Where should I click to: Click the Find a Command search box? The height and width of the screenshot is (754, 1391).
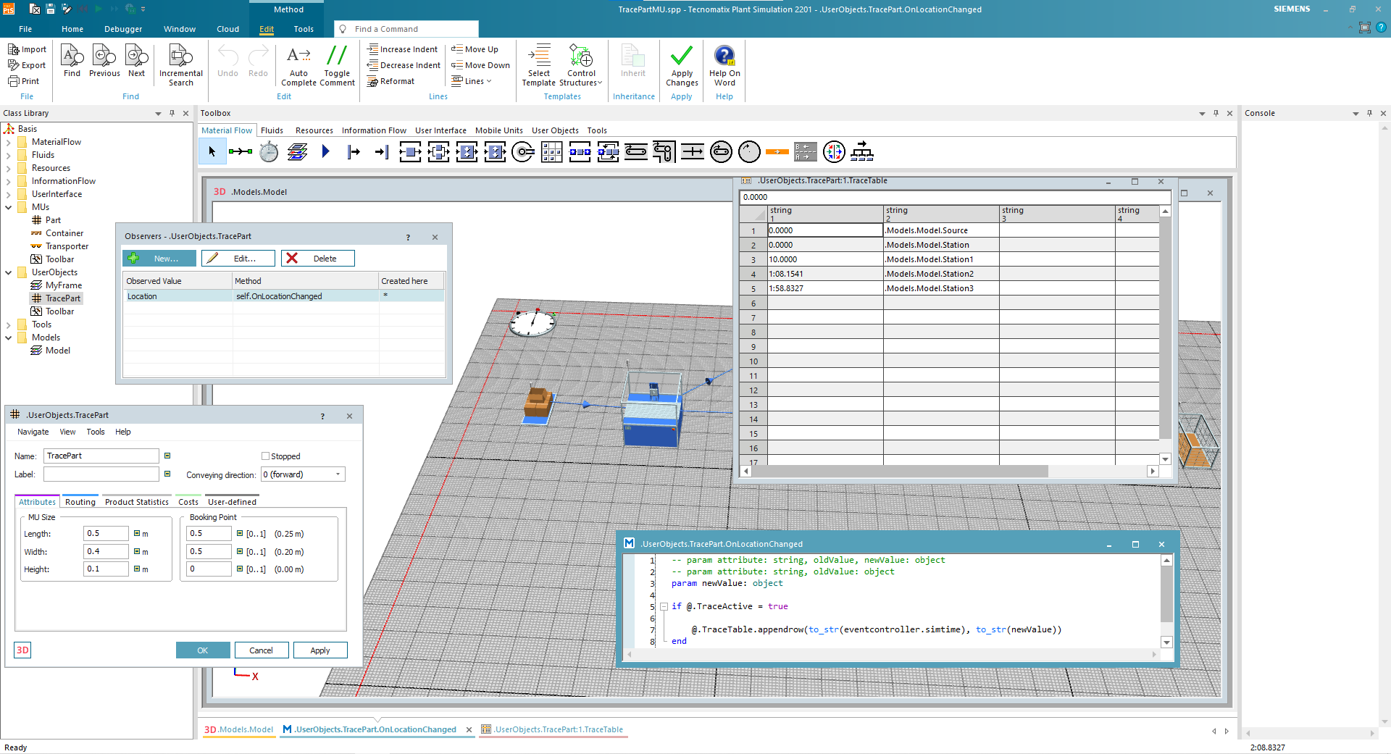pos(406,29)
